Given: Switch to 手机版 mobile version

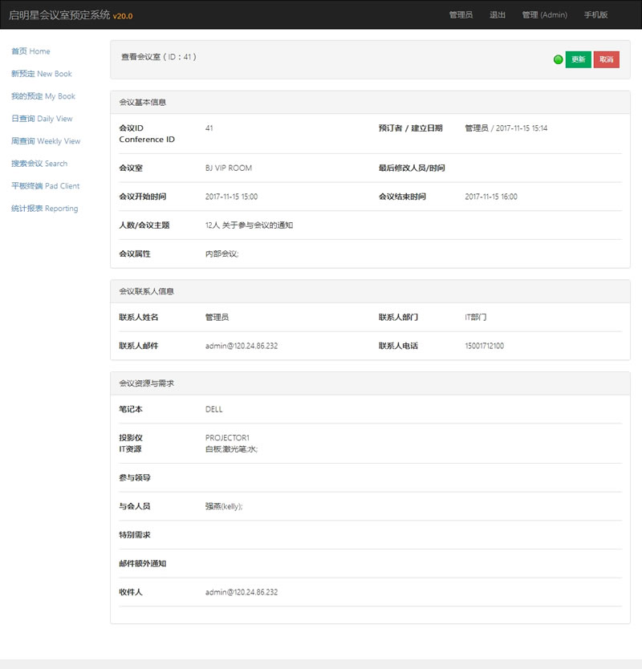Looking at the screenshot, I should pos(595,14).
